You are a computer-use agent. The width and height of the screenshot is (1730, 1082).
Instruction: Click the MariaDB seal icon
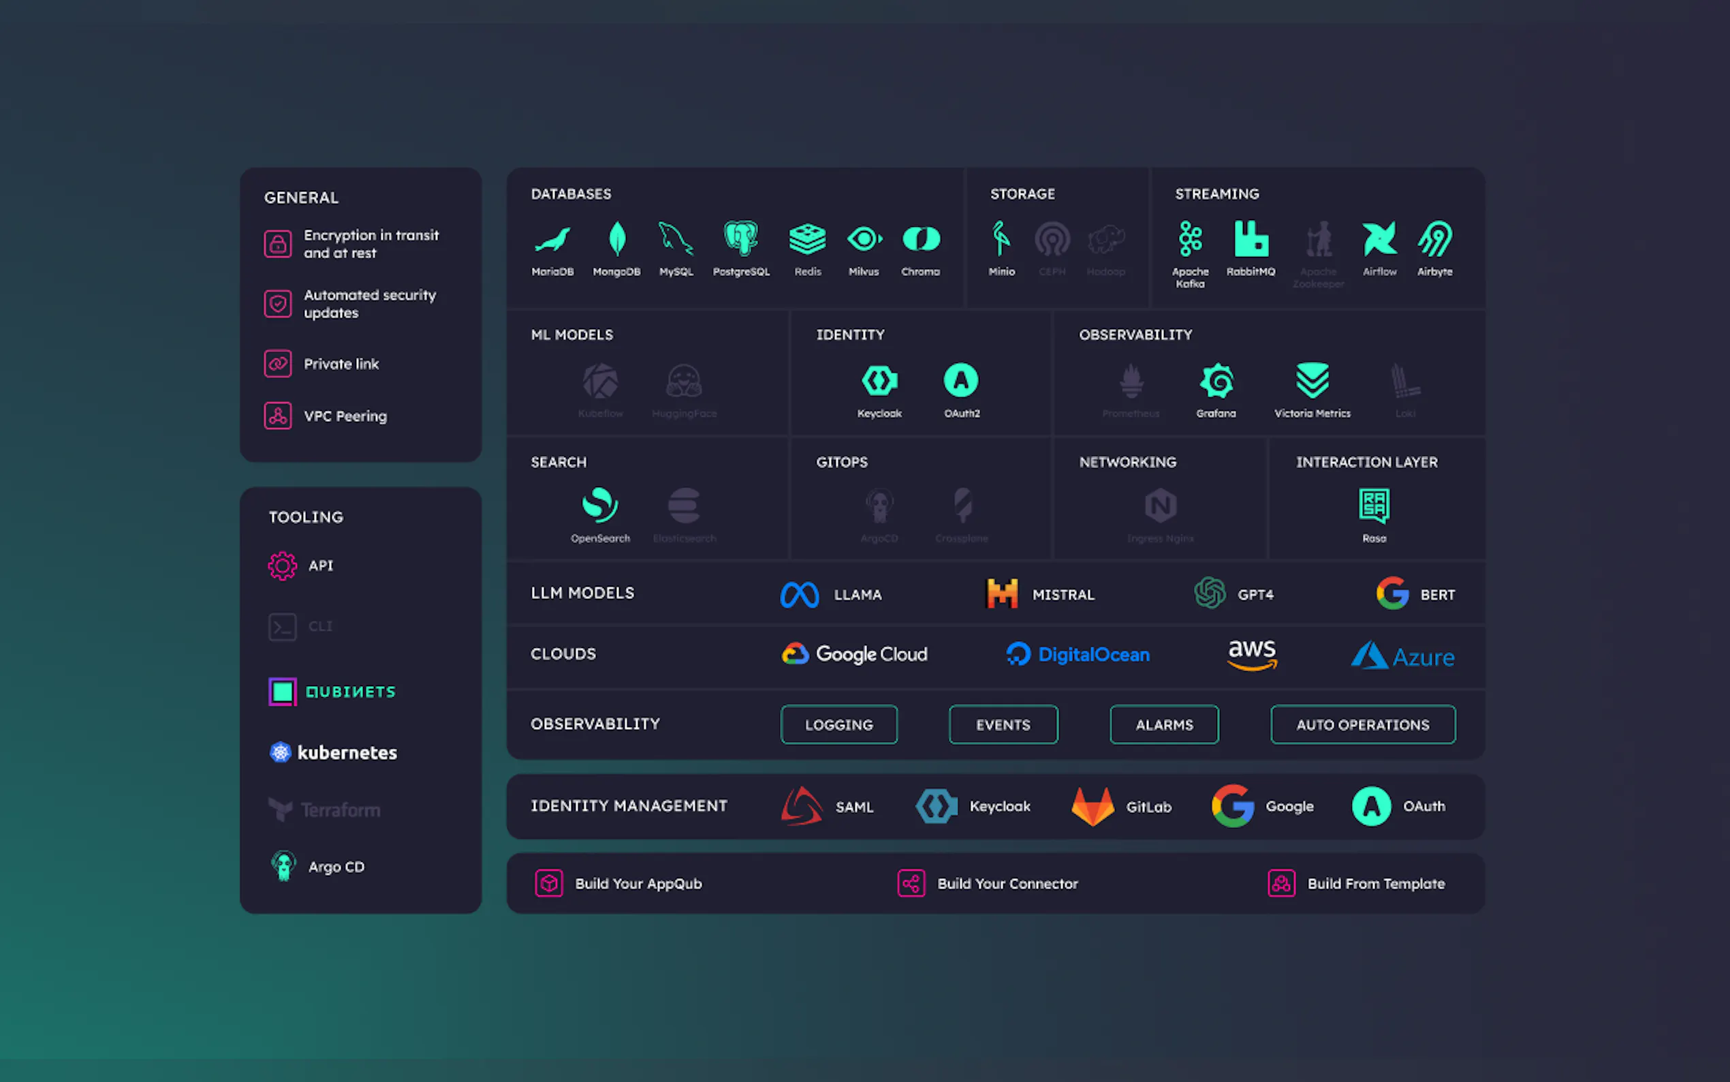[552, 240]
